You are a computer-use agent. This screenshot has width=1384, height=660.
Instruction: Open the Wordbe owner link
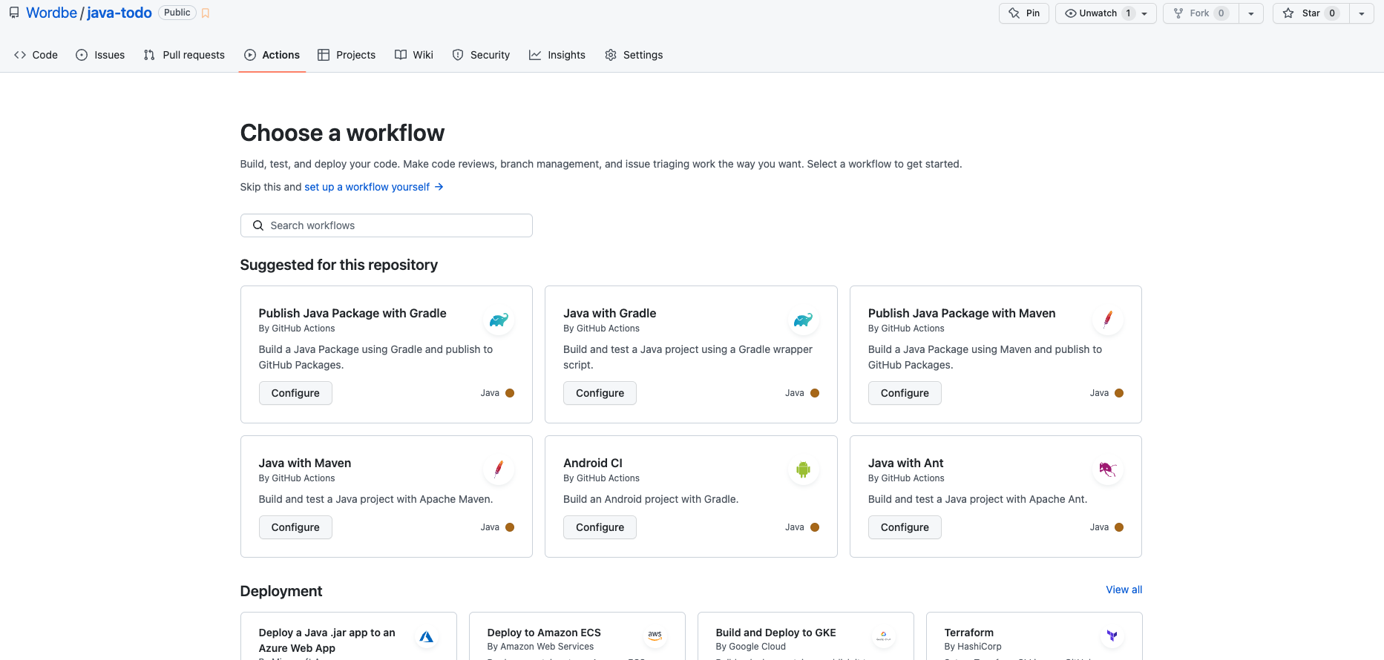pos(51,13)
